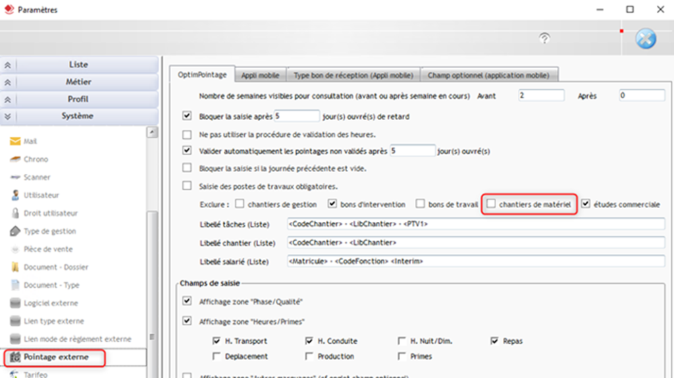Switch to the Appli mobile tab

click(x=260, y=75)
